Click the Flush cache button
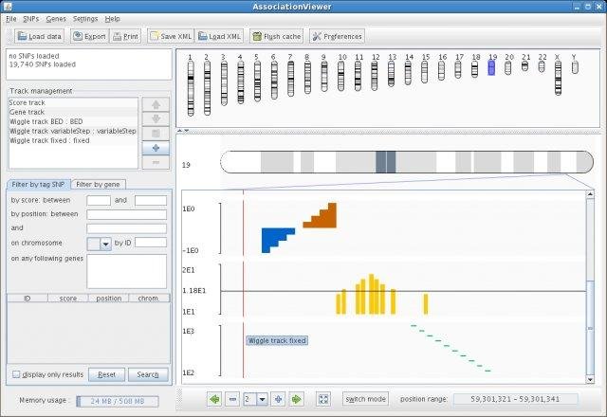Image resolution: width=607 pixels, height=417 pixels. click(x=276, y=36)
